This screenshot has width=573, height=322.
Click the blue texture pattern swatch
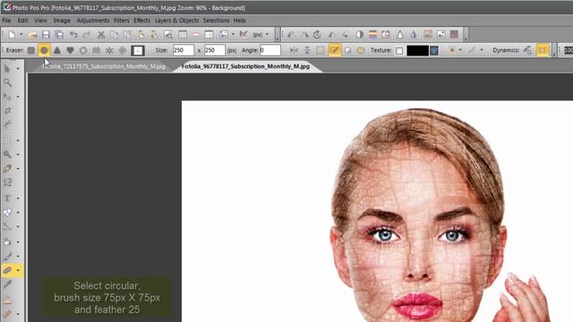[434, 51]
